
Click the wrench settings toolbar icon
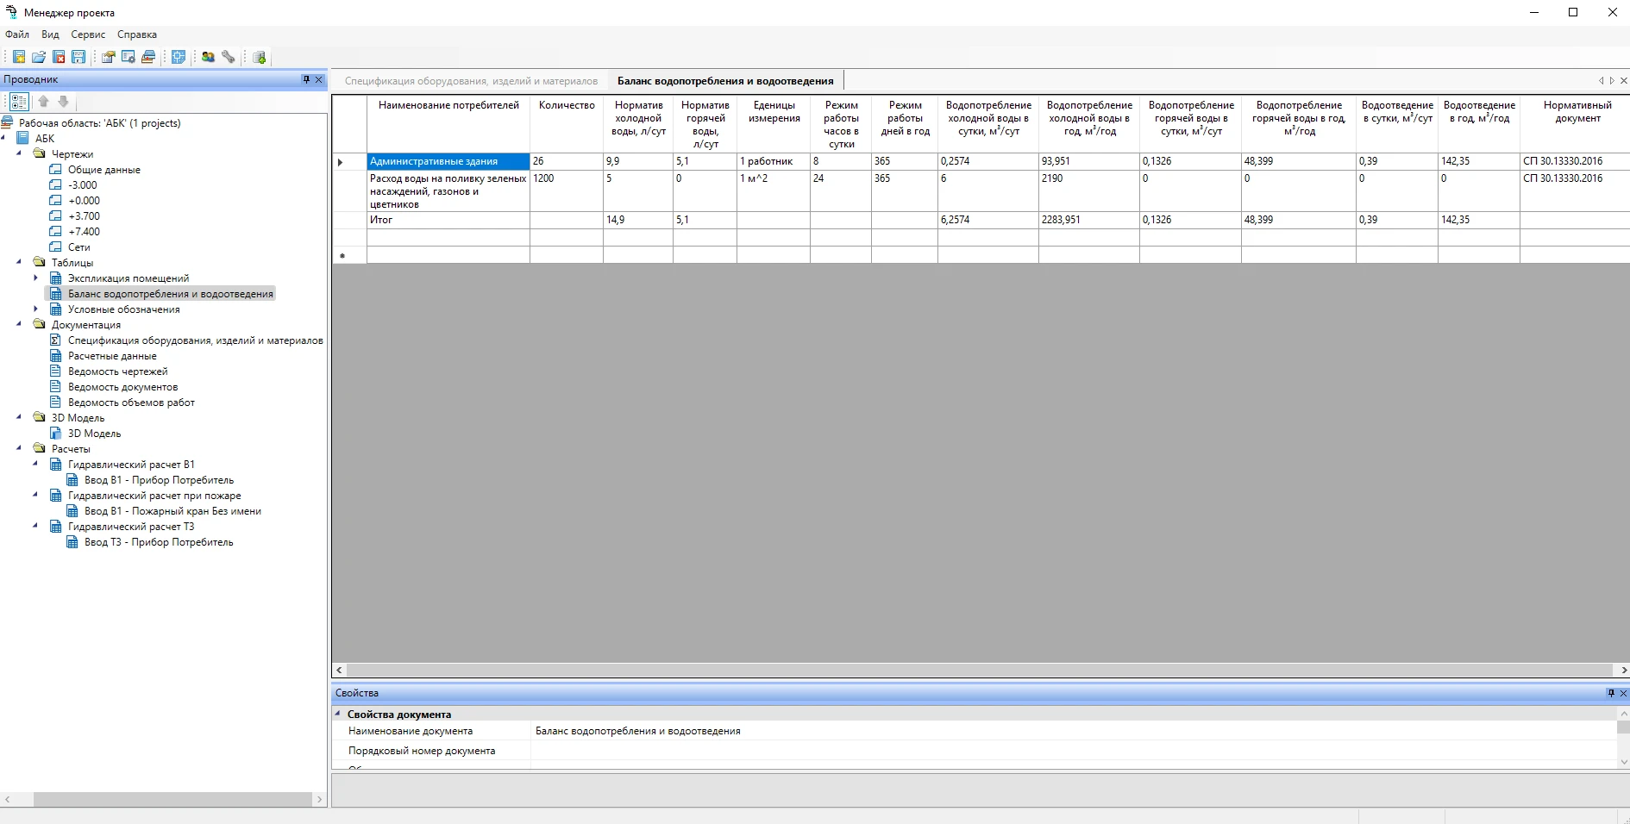point(229,57)
